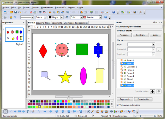The image size is (165, 119).
Task: Click the Paste clipboard icon
Action: 58,12
